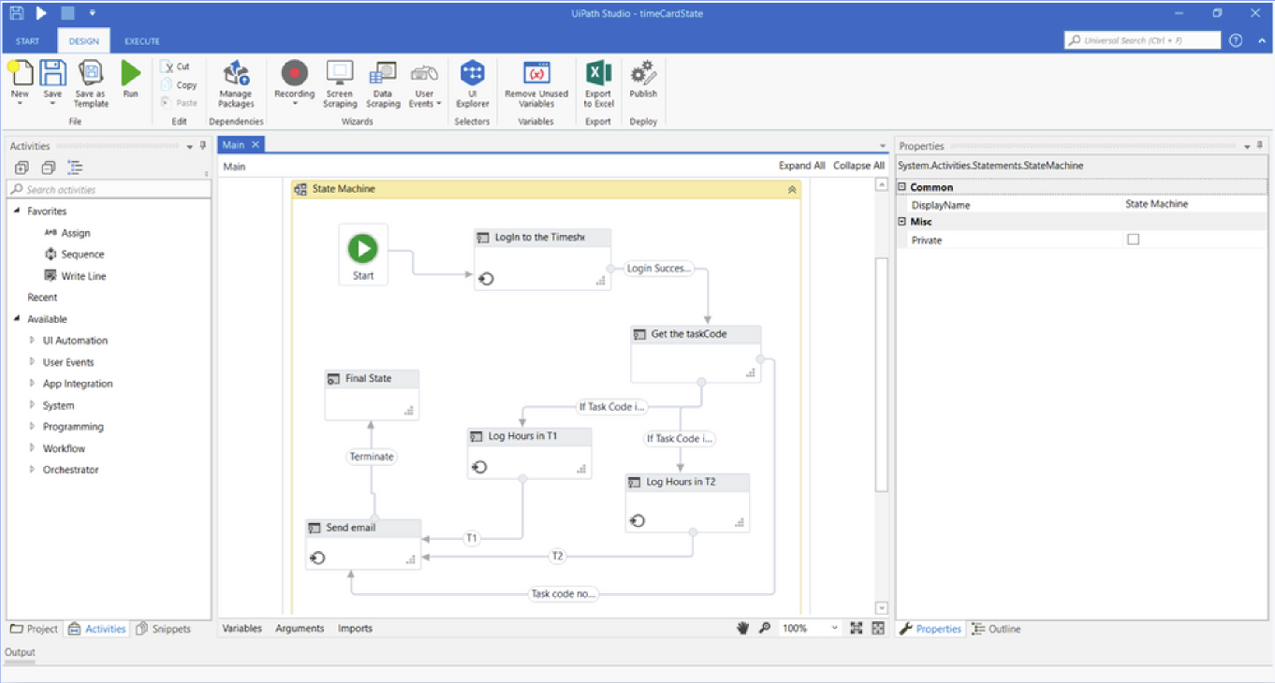Expand the App Integration category
The image size is (1275, 683).
click(x=32, y=384)
